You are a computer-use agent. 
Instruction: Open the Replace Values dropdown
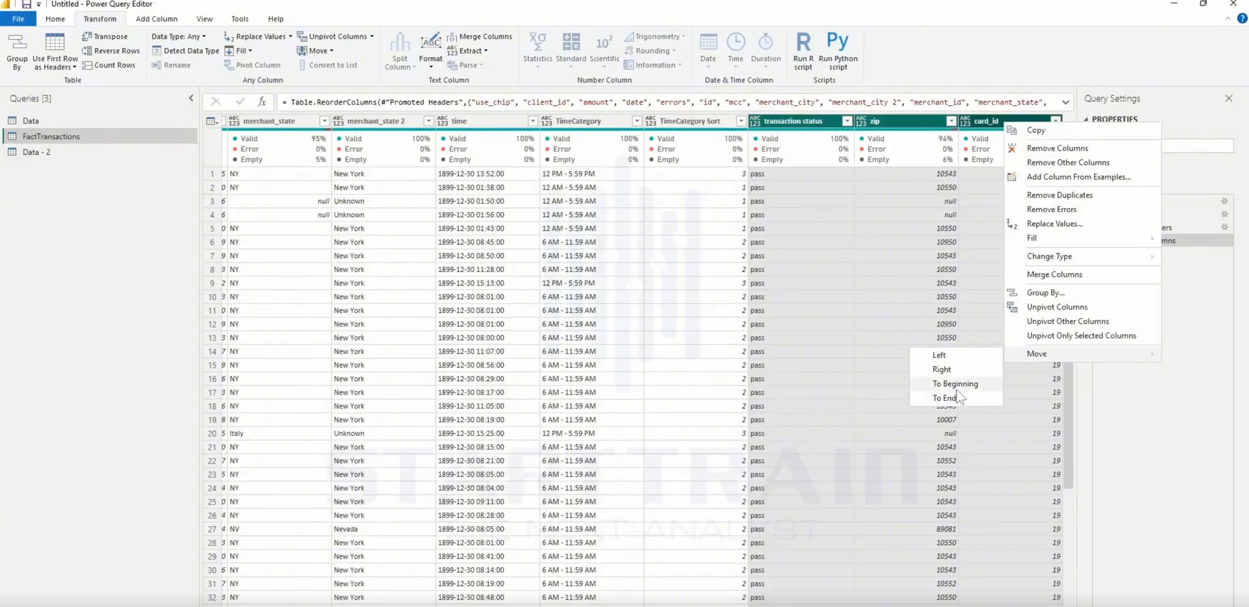(x=258, y=36)
